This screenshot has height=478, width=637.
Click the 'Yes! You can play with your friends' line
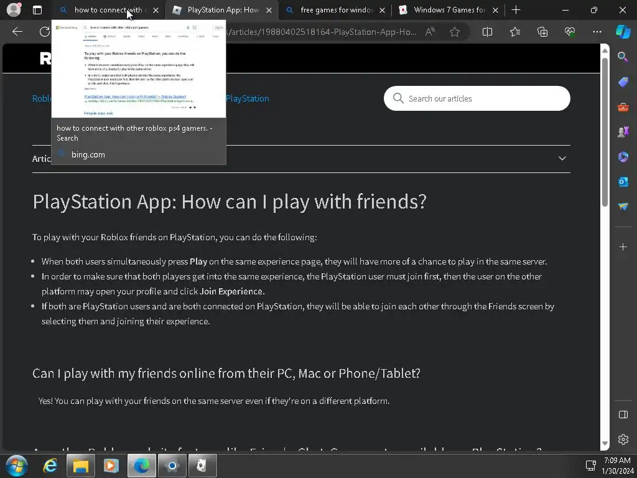click(214, 401)
